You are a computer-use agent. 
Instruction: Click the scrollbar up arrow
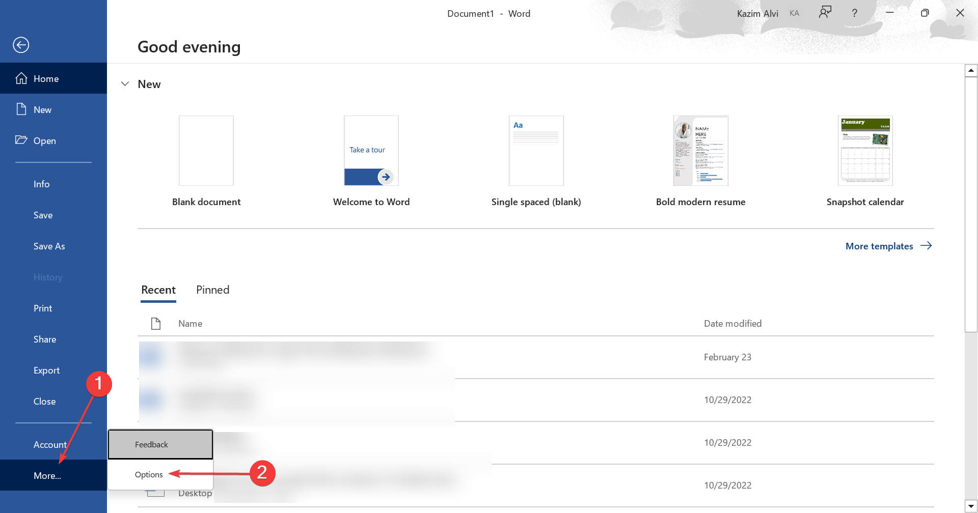pyautogui.click(x=971, y=70)
